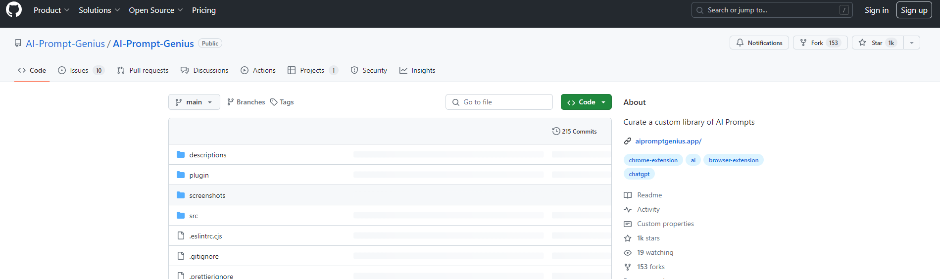
Task: Click the GitHub logo icon
Action: (x=14, y=10)
